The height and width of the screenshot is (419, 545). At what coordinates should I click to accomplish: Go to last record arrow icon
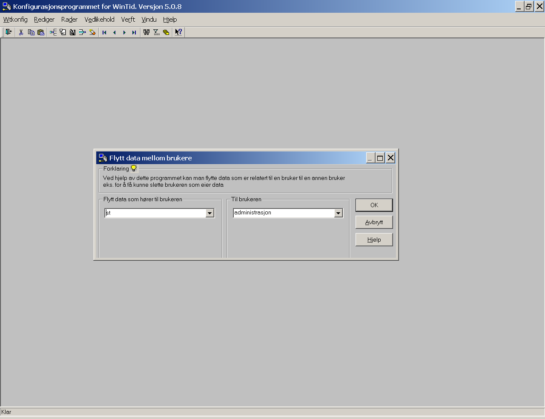click(x=134, y=32)
